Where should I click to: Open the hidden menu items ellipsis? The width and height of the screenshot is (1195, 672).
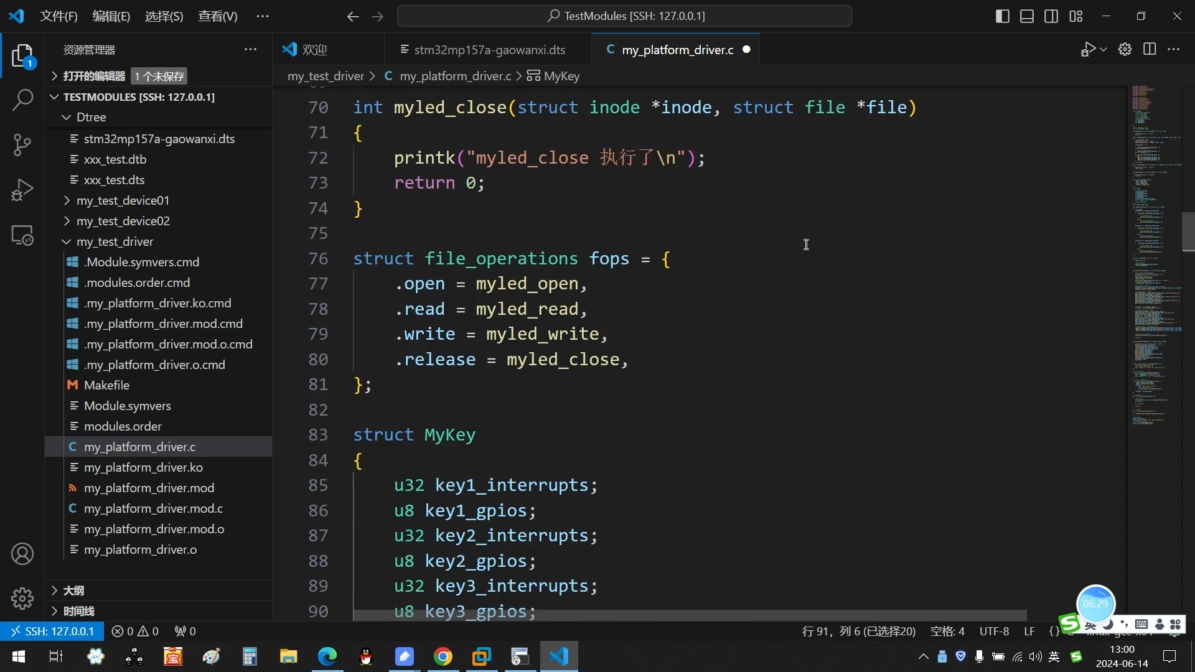pos(263,16)
